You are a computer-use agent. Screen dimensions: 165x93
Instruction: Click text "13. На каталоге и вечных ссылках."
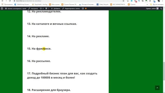tap(52, 24)
